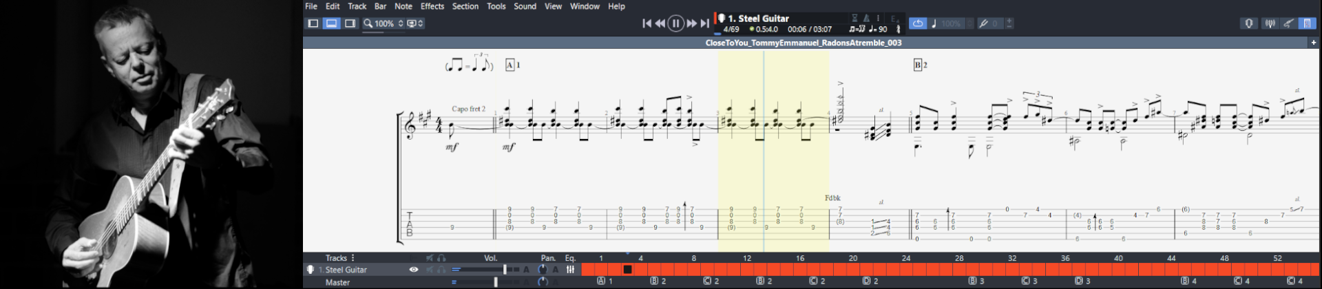
Task: Adjust the Steel Guitar pan knob
Action: point(543,270)
